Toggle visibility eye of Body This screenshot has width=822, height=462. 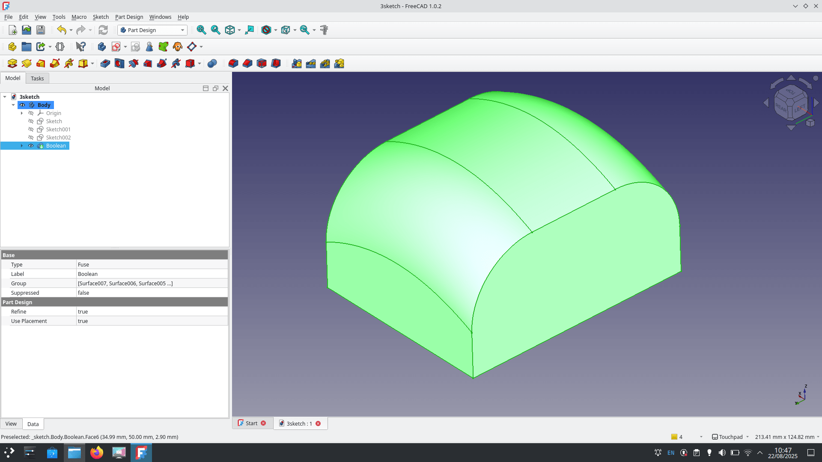[x=22, y=105]
